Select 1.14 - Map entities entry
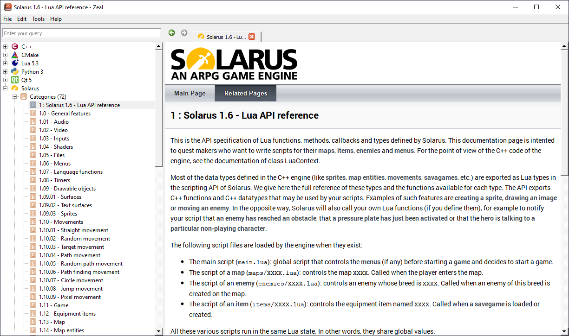 [61, 330]
